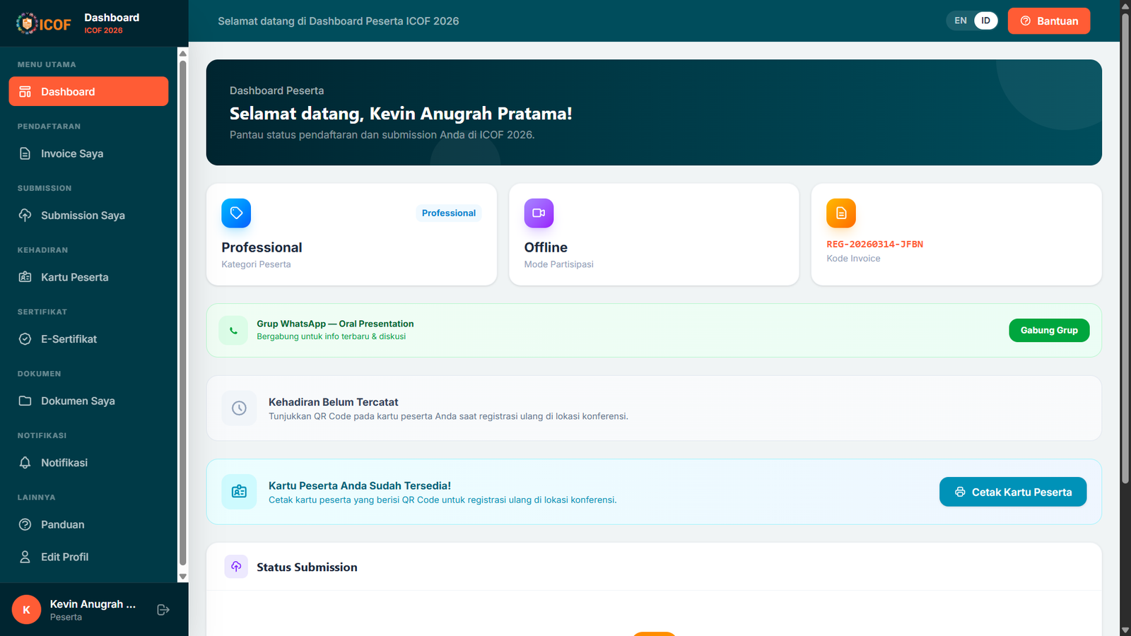Click Gabung Grup to join the WhatsApp group

coord(1049,330)
